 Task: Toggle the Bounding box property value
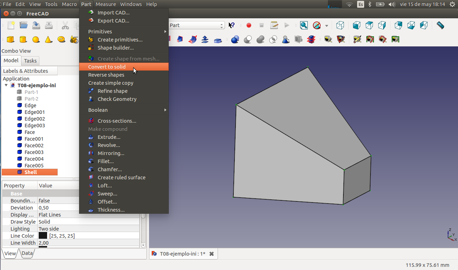44,201
